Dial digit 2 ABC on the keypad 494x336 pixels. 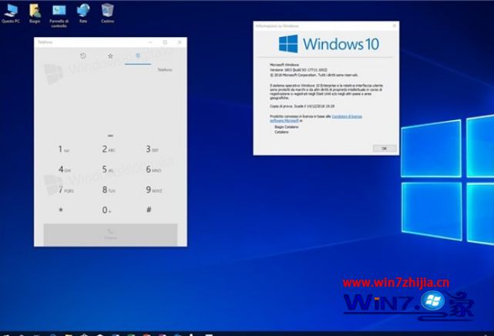click(x=109, y=149)
